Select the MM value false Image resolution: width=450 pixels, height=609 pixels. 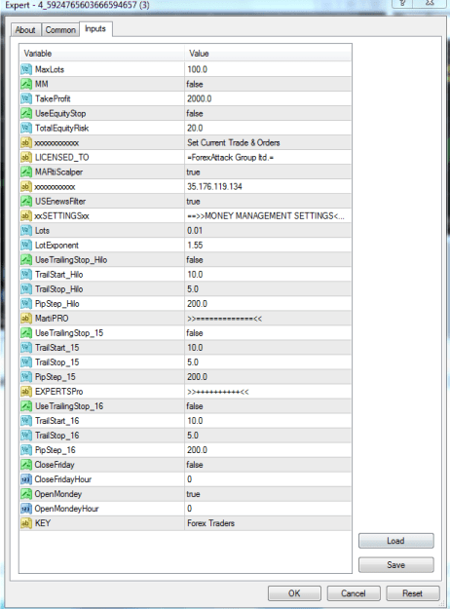(195, 84)
